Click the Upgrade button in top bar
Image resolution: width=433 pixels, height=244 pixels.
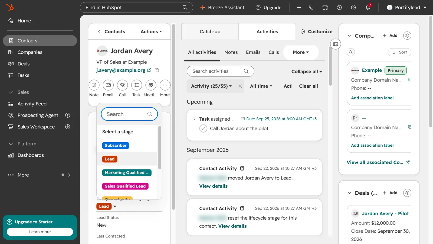[268, 7]
